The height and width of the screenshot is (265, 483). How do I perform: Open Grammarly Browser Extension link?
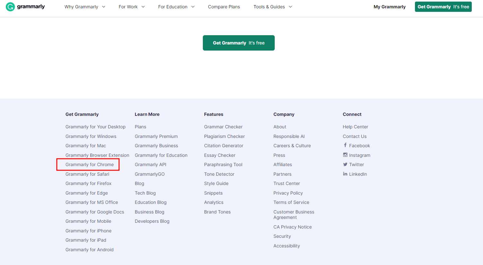(97, 155)
